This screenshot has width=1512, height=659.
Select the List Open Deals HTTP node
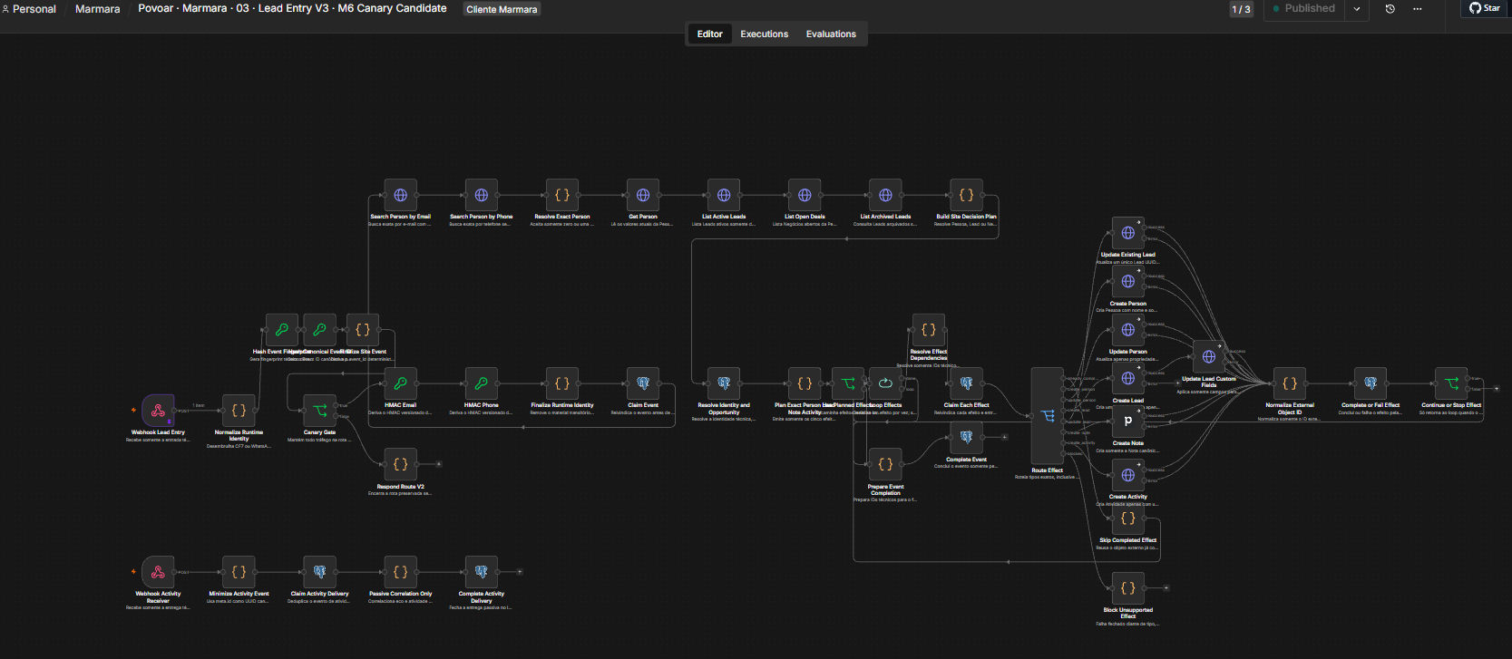805,195
